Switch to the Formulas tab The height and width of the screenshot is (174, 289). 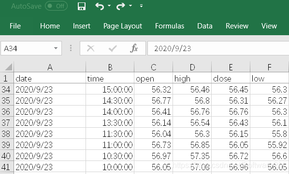click(170, 26)
